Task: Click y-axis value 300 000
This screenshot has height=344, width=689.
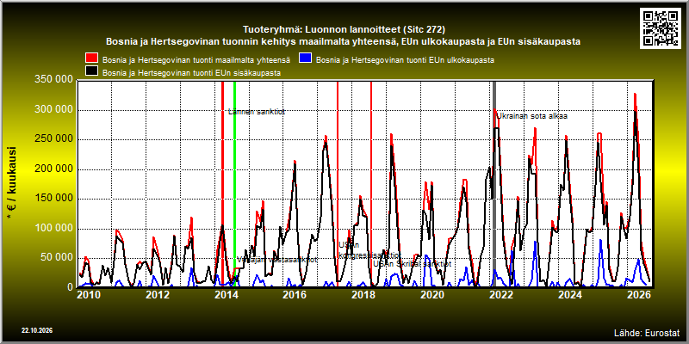Action: [x=53, y=110]
